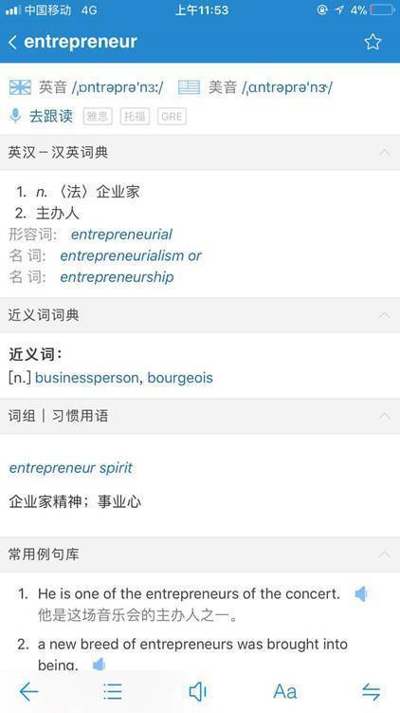Select the 托福 tag

tap(135, 117)
